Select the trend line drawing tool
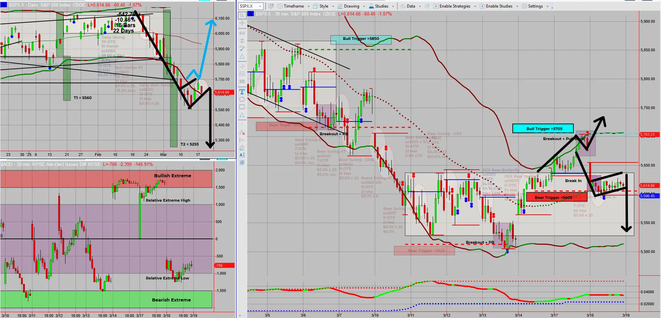 point(242,48)
